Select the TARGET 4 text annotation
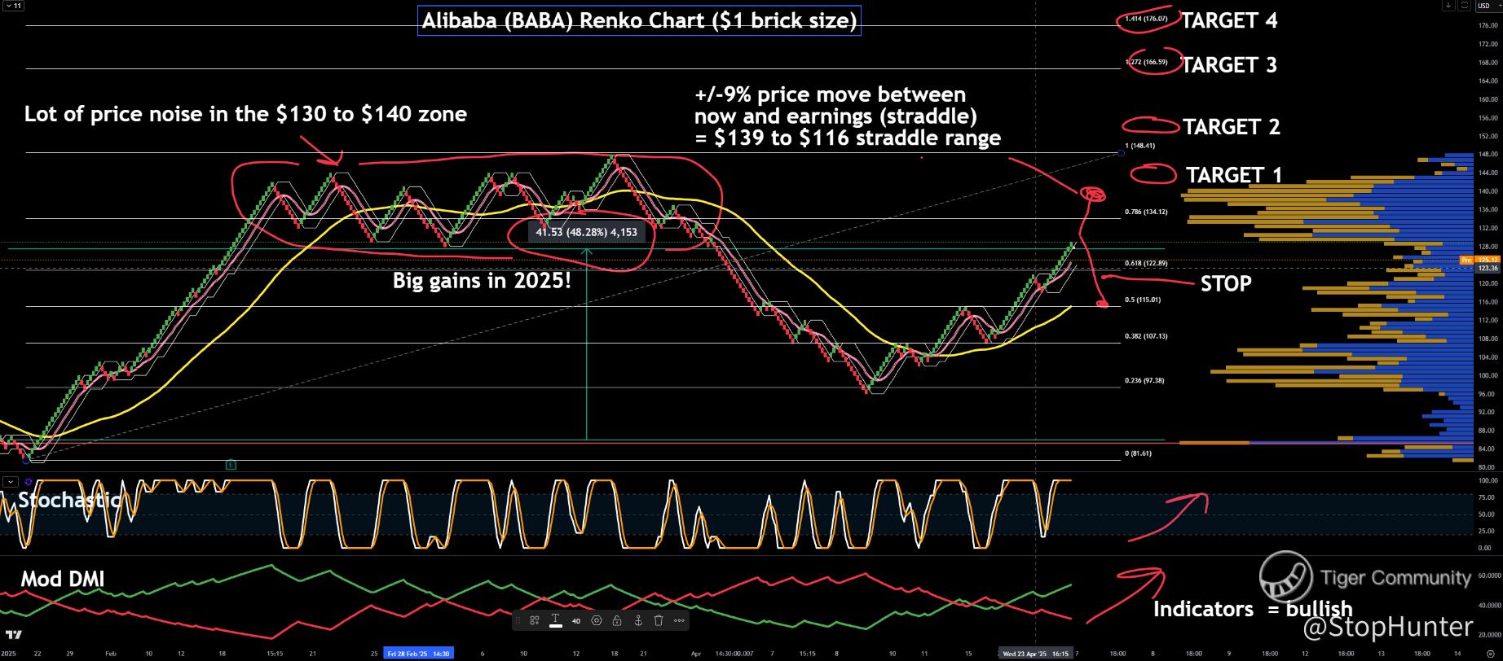The height and width of the screenshot is (661, 1503). 1229,21
